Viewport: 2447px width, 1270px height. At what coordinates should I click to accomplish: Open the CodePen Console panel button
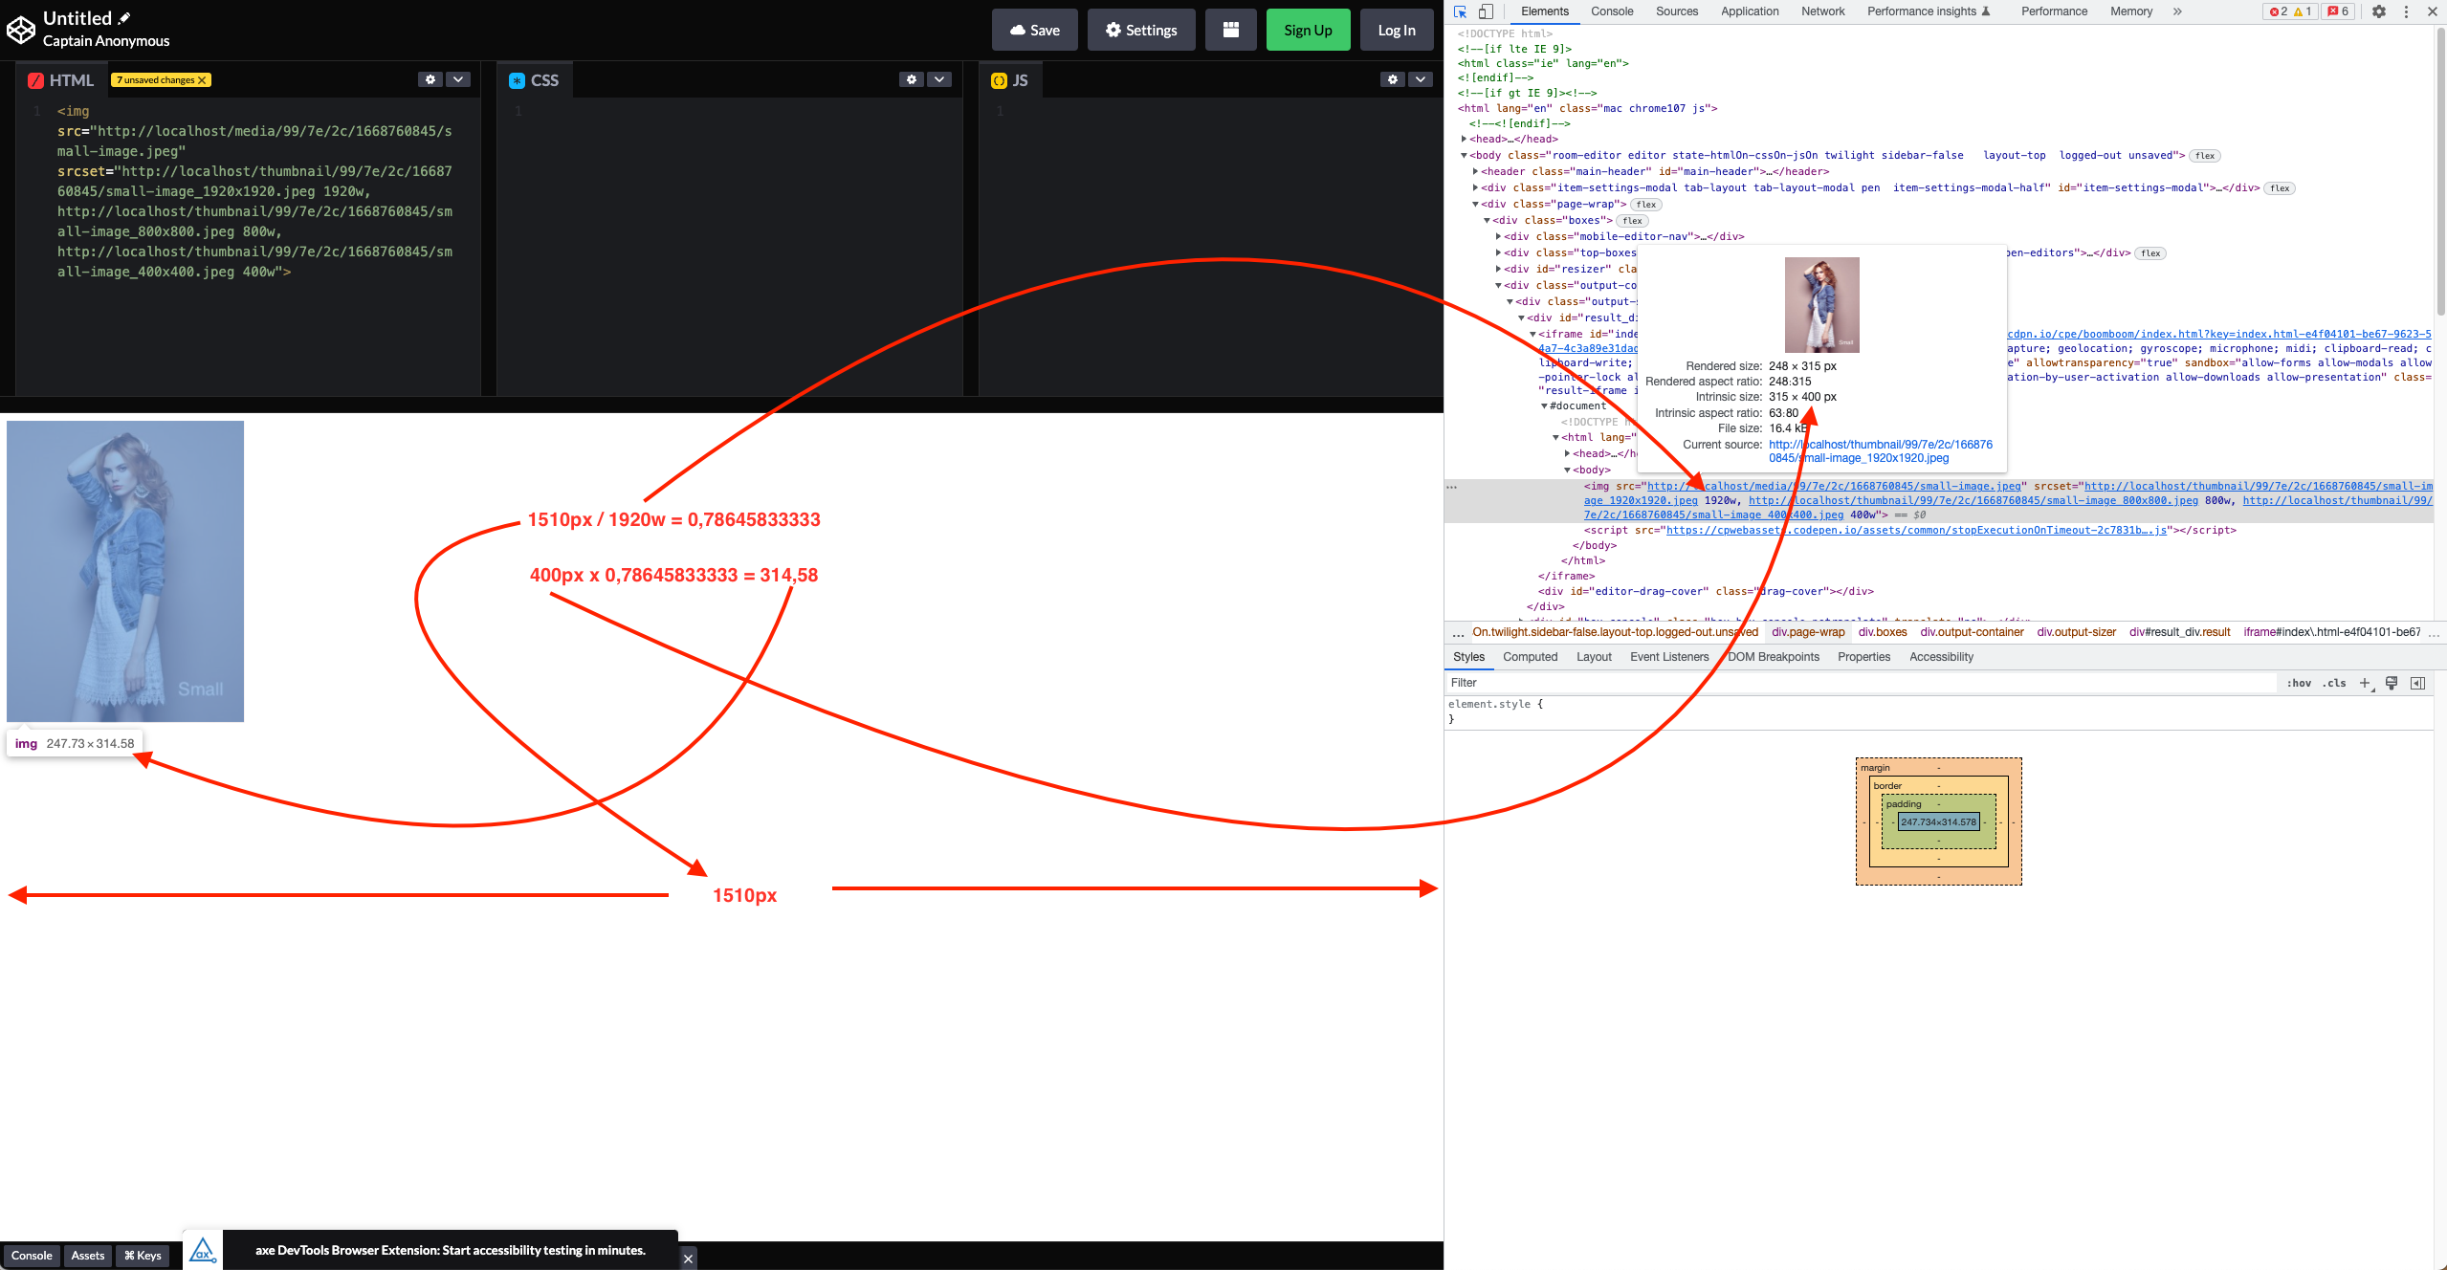(x=32, y=1256)
